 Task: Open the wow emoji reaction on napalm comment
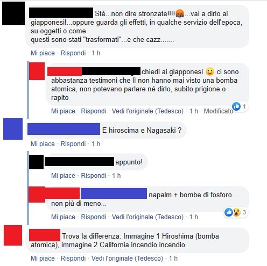tap(237, 212)
